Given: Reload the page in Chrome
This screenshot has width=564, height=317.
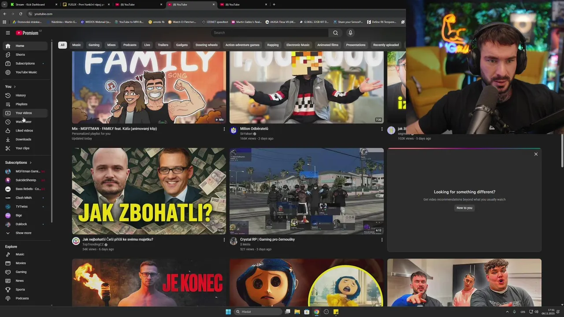Looking at the screenshot, I should (20, 14).
